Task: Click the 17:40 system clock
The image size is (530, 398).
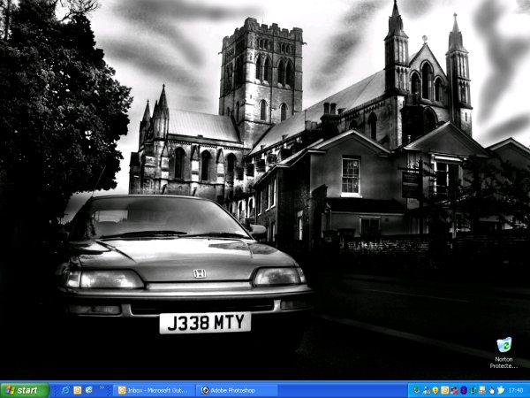Action: (x=516, y=390)
